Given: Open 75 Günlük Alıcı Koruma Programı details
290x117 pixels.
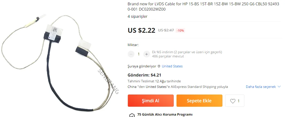Looking at the screenshot, I should [165, 115].
